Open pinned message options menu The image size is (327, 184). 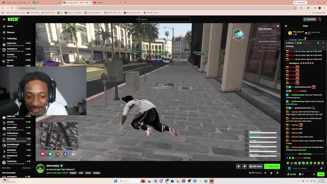323,43
